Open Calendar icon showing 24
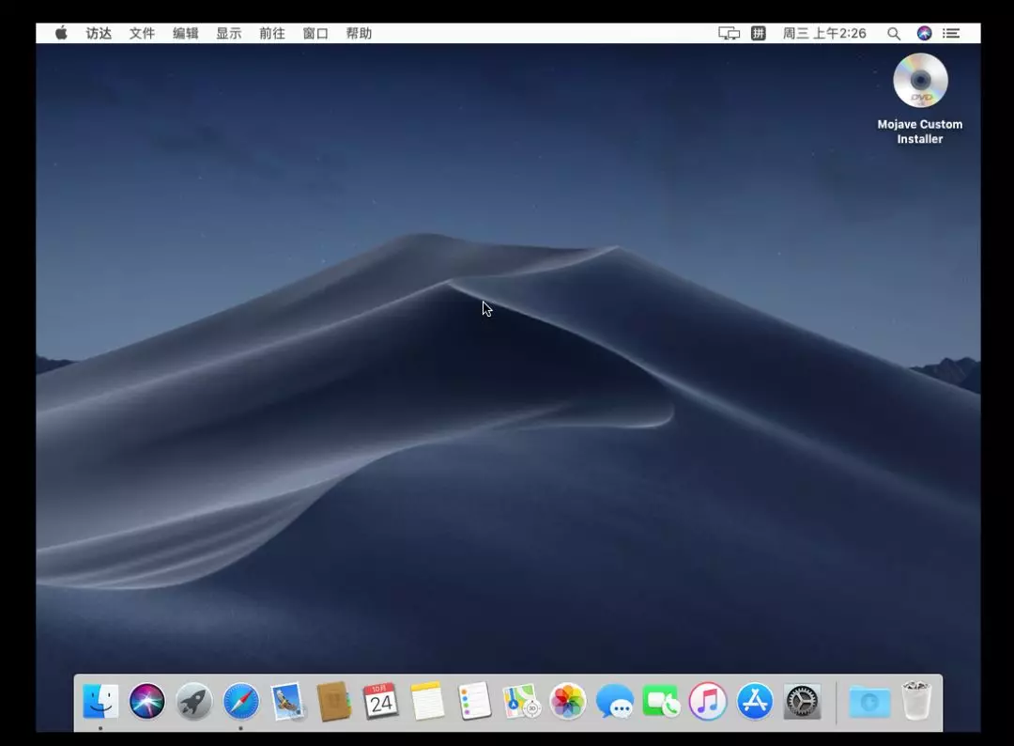This screenshot has height=746, width=1014. [381, 701]
